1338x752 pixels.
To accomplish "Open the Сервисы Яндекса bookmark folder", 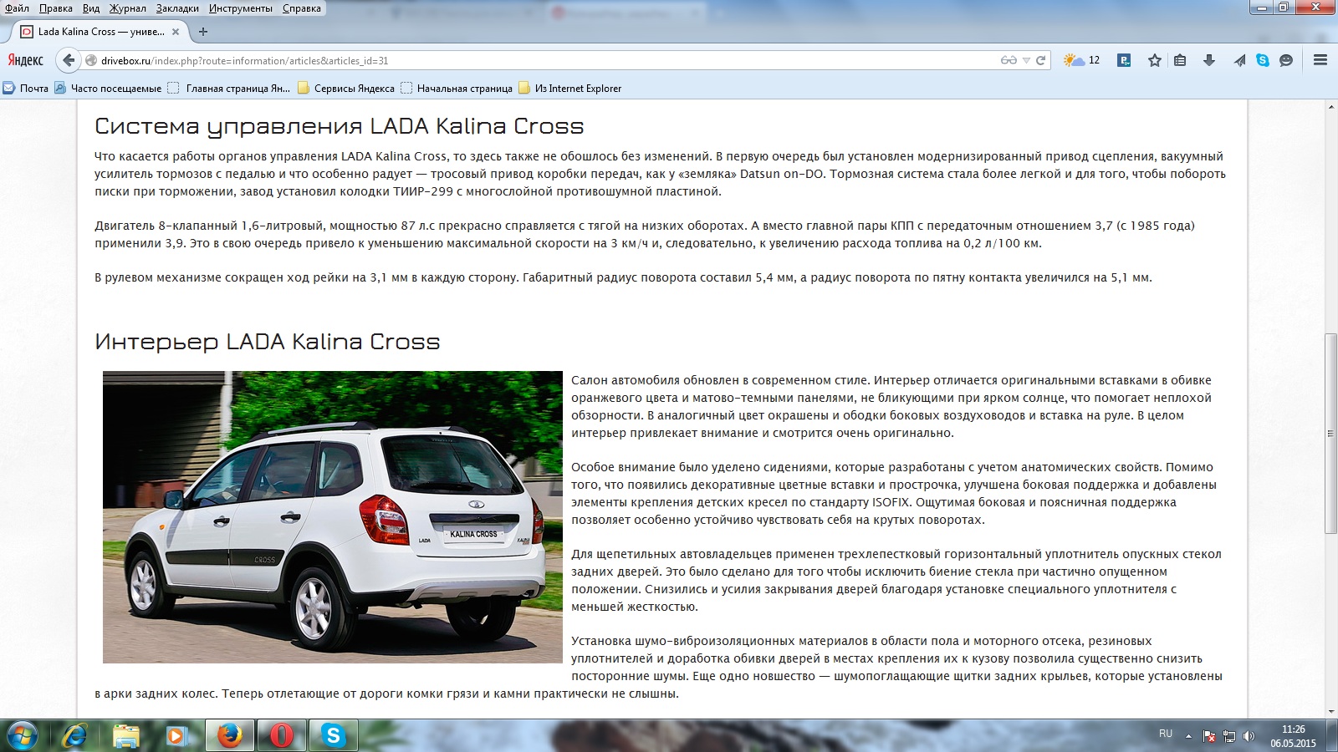I will tap(346, 88).
